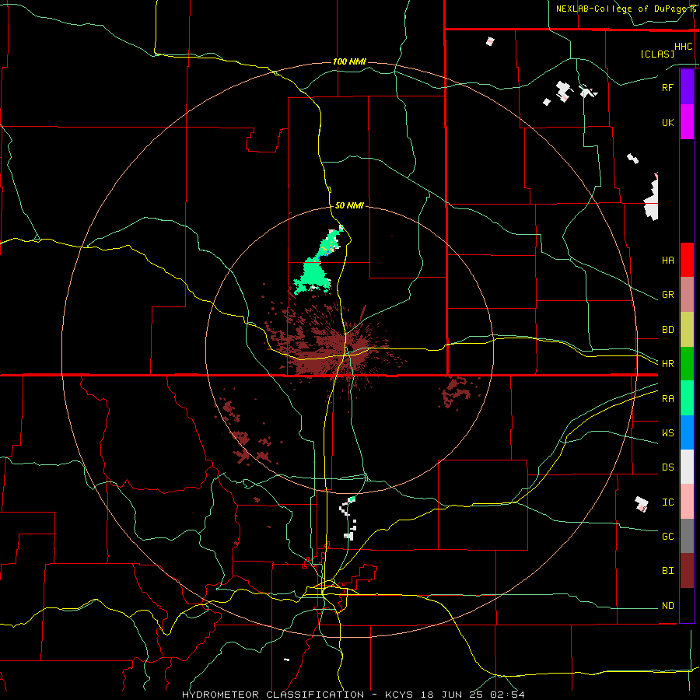Click the magenta UK legend color swatch
This screenshot has width=700, height=700.
click(x=687, y=122)
